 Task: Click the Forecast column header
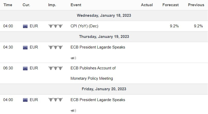click(170, 5)
